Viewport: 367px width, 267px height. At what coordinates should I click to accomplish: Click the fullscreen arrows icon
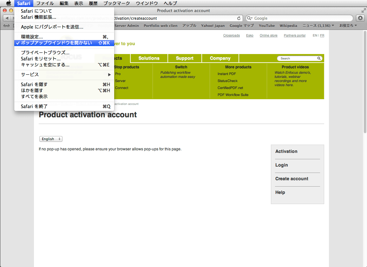[363, 10]
